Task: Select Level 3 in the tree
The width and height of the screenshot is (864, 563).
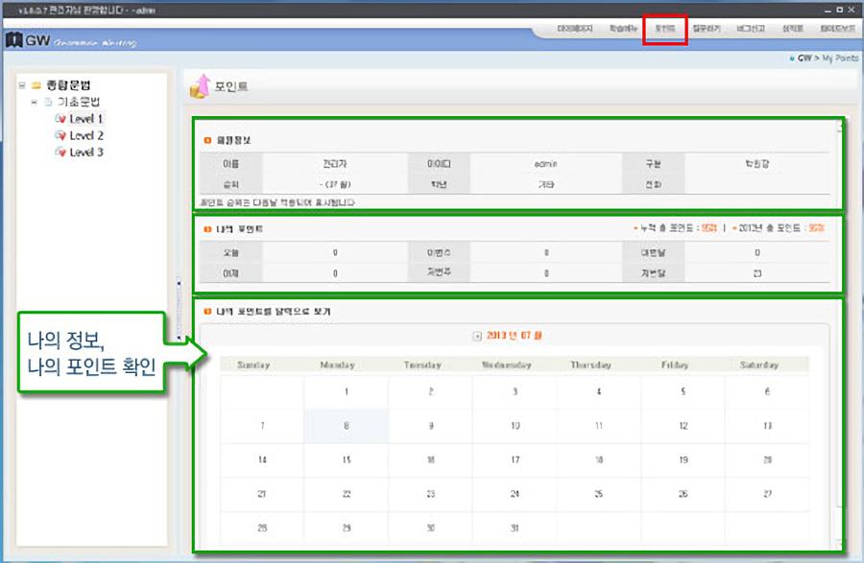Action: point(86,152)
